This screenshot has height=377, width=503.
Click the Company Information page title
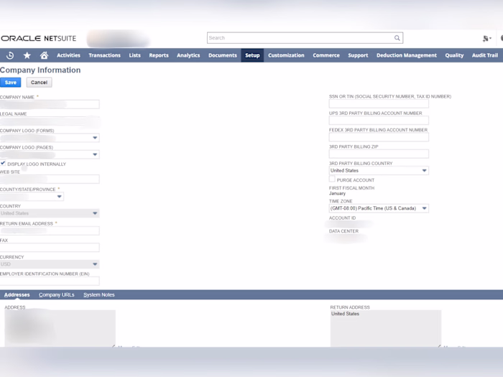coord(40,70)
